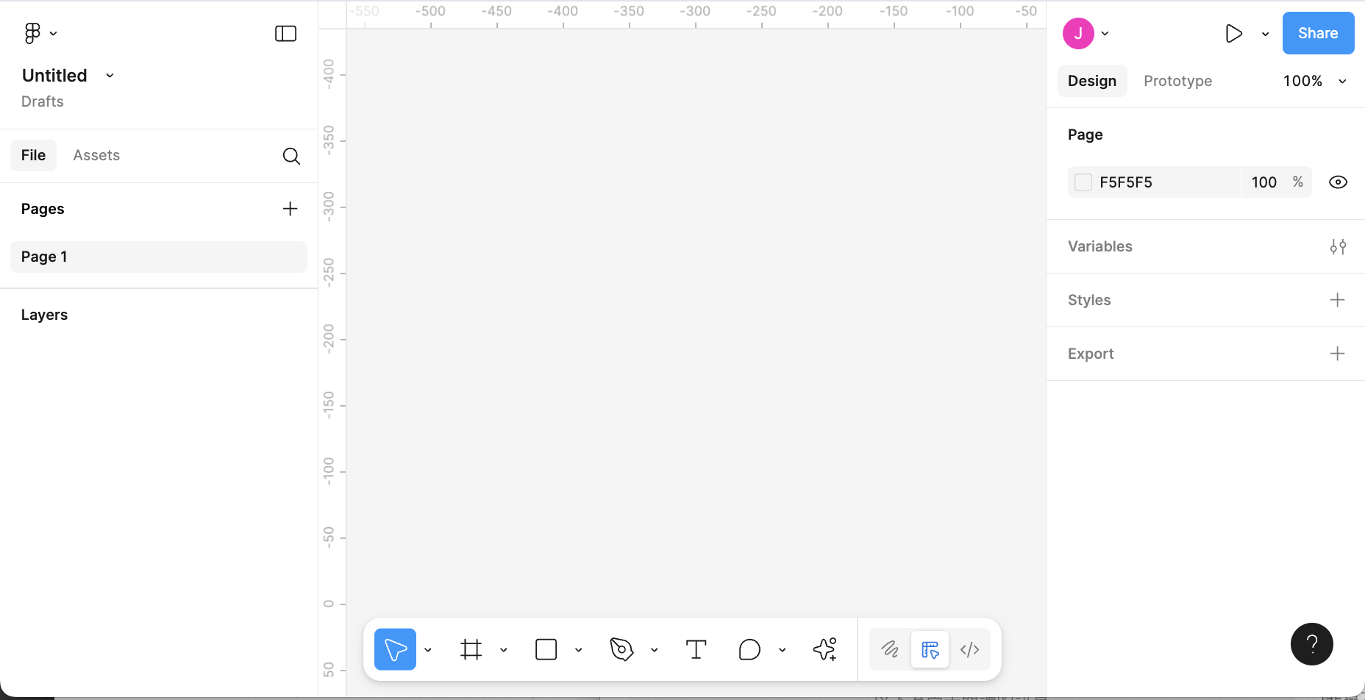1365x700 pixels.
Task: Collapse the sidebar with the panel icon
Action: click(x=285, y=33)
